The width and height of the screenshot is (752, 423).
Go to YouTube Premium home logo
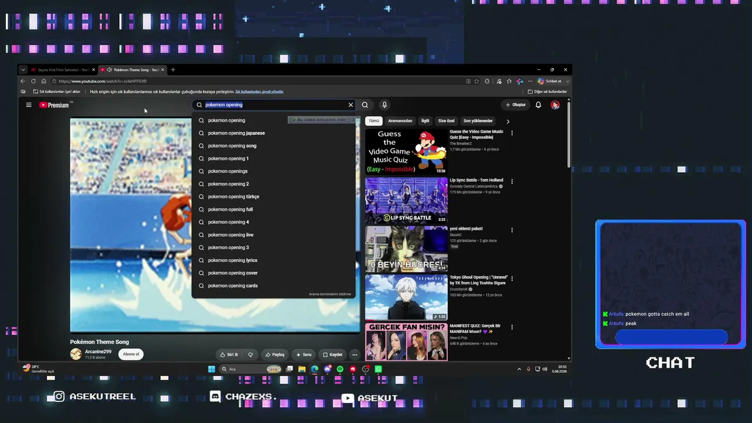(55, 105)
